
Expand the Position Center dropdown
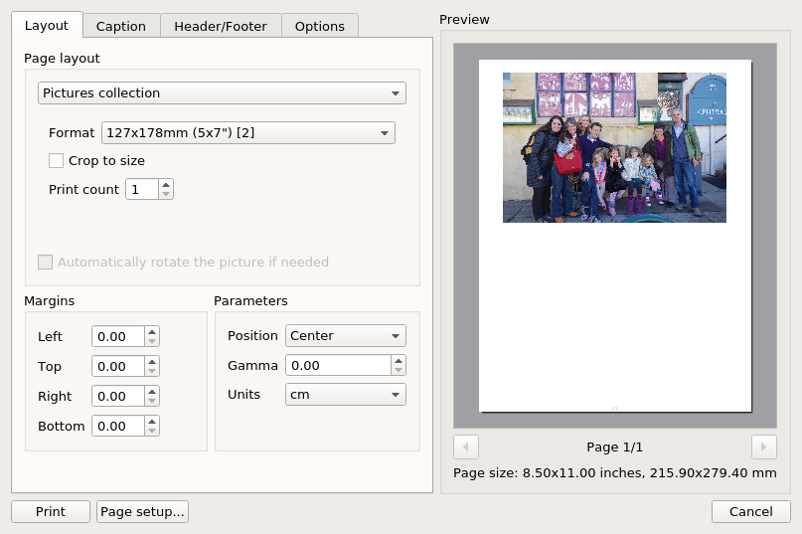click(x=346, y=336)
